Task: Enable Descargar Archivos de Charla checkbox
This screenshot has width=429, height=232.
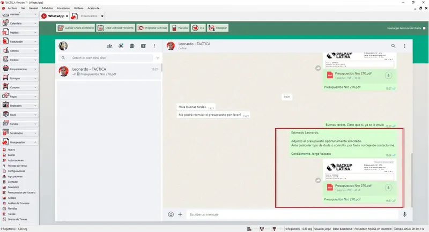Action: (424, 28)
